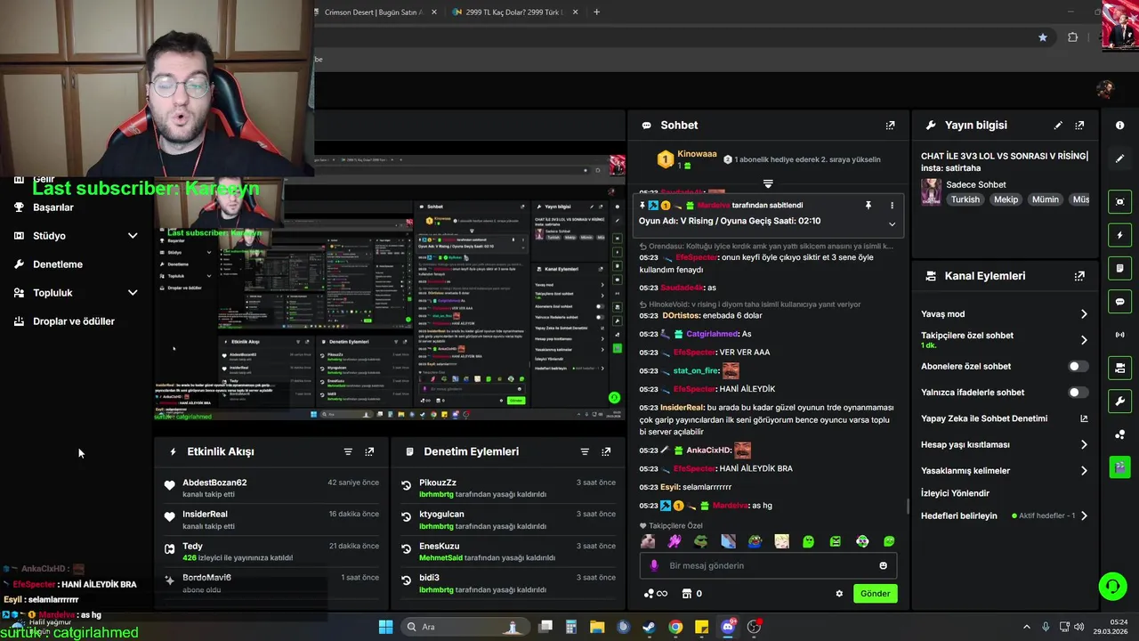
Task: Open the info icon in right sidebar
Action: tap(1119, 126)
